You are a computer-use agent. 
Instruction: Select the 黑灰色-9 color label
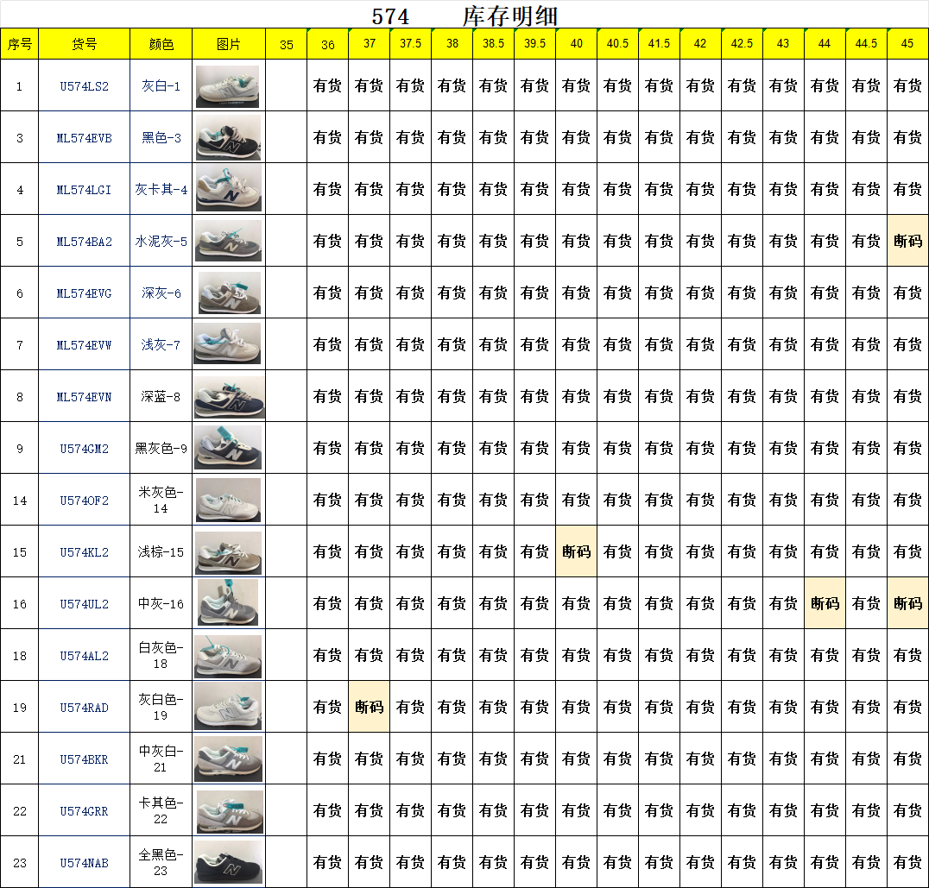tap(161, 449)
